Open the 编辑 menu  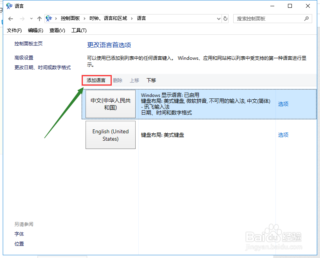[35, 30]
